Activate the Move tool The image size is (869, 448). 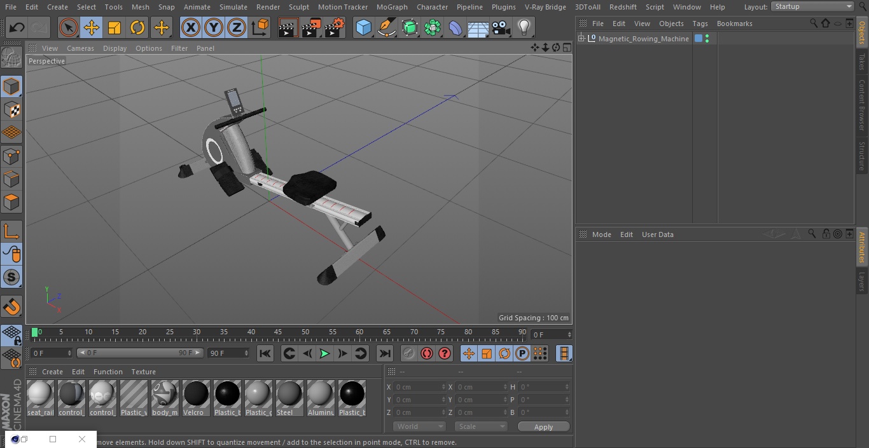(92, 28)
